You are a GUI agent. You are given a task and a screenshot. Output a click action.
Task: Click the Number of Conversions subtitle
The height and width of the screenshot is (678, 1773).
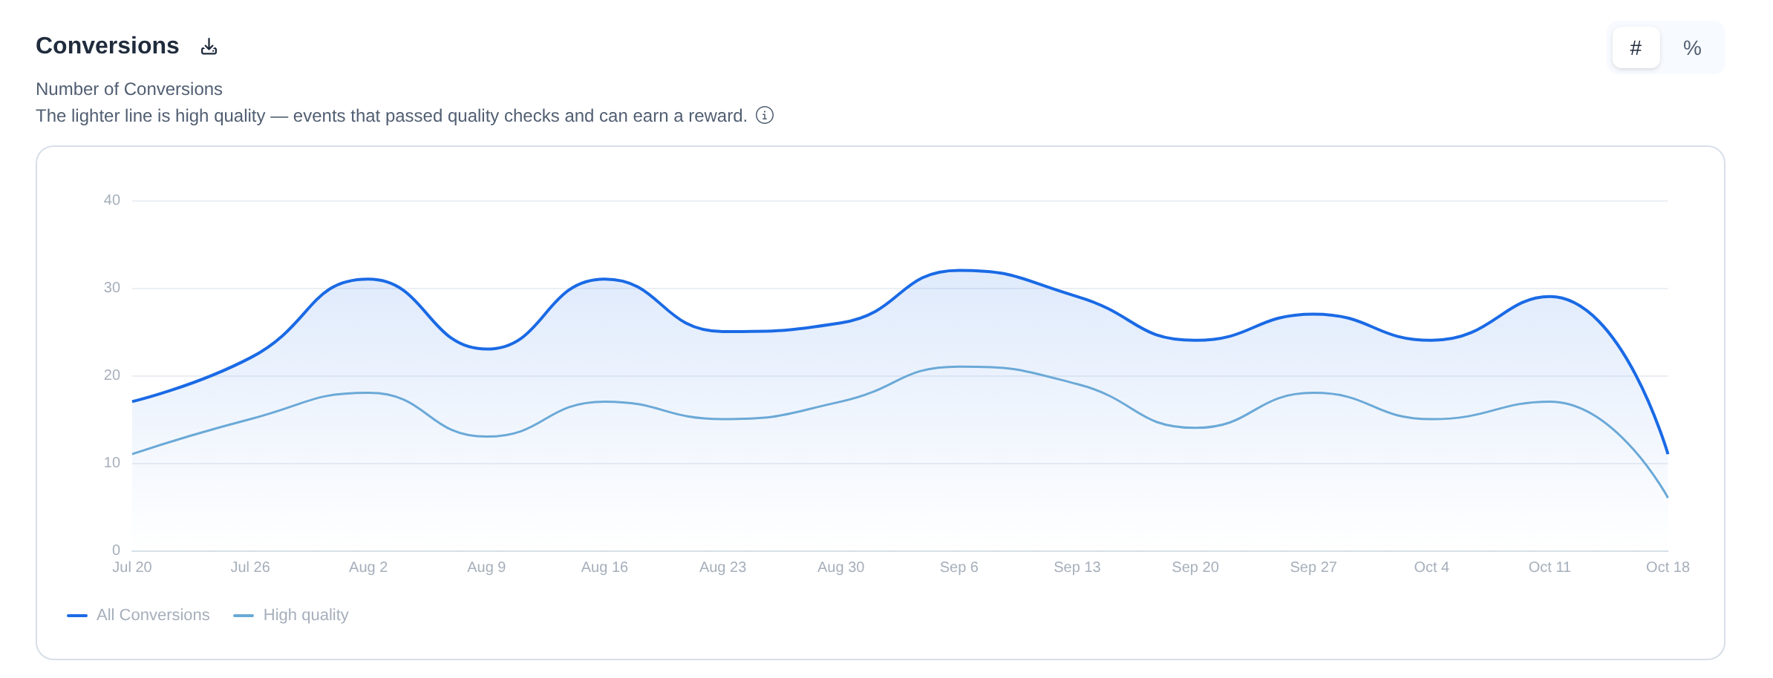[x=129, y=89]
